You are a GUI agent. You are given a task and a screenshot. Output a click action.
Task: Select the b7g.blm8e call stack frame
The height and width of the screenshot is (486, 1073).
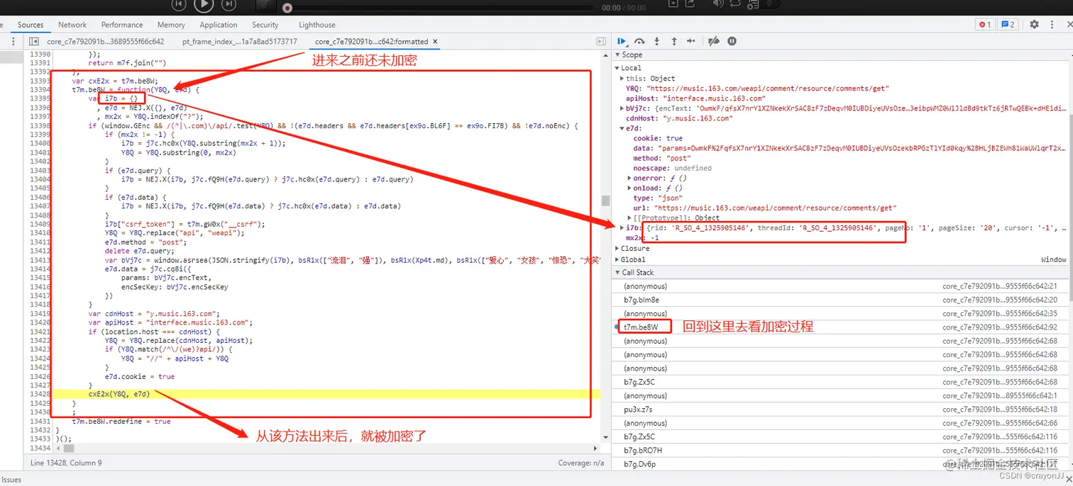coord(842,300)
